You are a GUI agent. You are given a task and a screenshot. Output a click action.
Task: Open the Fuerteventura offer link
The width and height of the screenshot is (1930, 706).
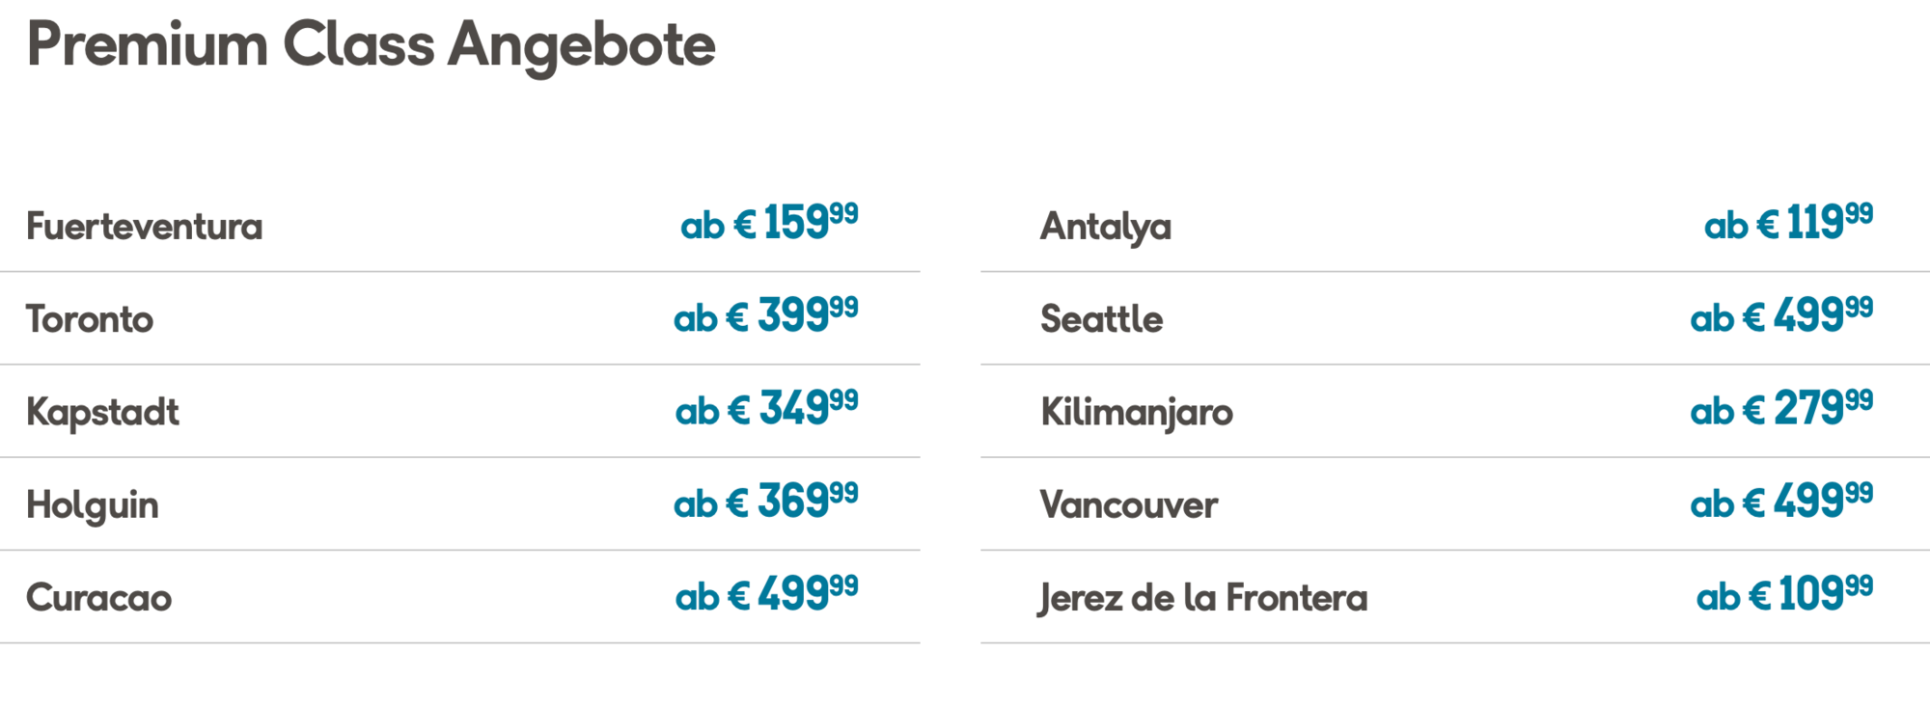(145, 227)
